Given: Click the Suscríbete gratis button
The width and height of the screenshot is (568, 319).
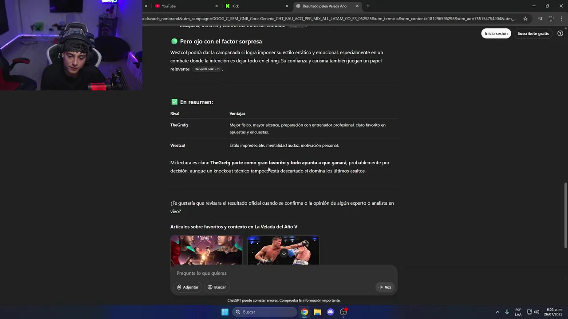Looking at the screenshot, I should pos(533,33).
